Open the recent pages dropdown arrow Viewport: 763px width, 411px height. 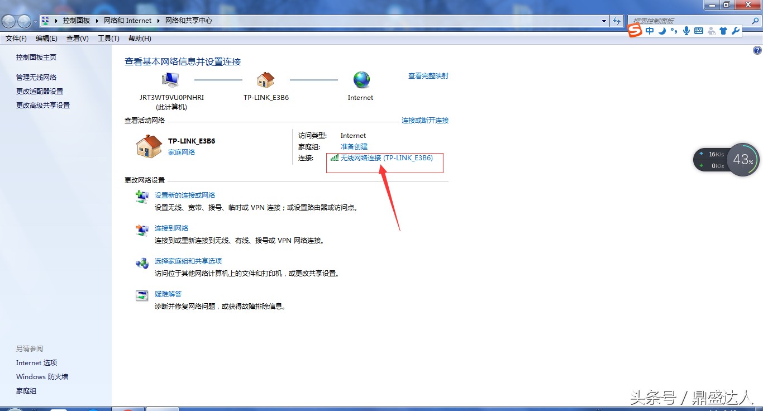(35, 21)
